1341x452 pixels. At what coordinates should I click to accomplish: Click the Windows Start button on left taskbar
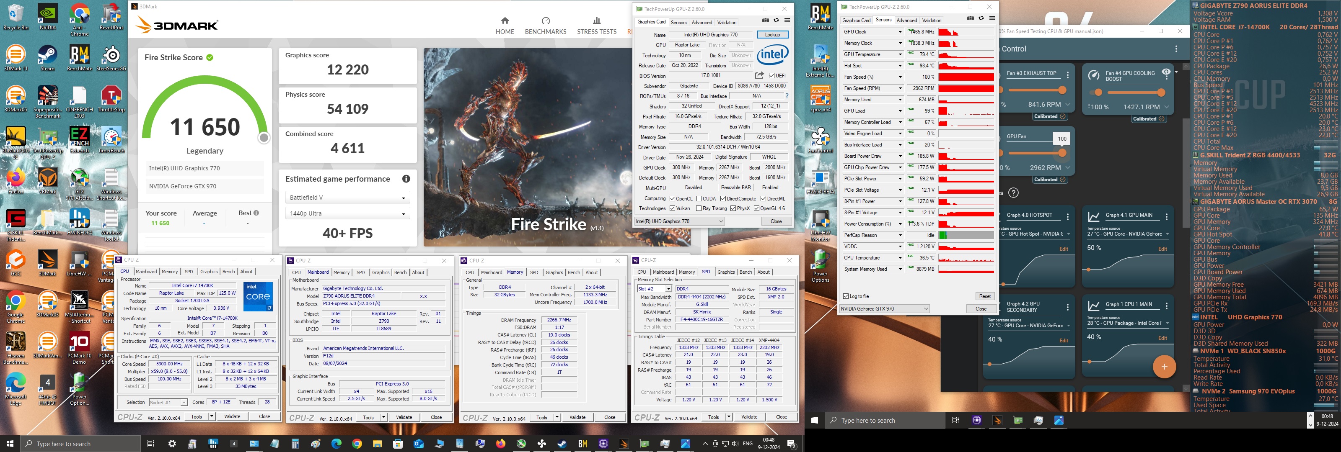pyautogui.click(x=10, y=444)
